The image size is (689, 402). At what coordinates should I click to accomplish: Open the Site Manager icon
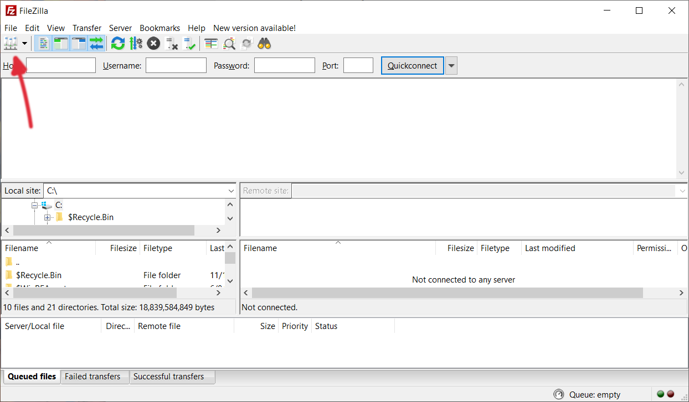point(11,43)
